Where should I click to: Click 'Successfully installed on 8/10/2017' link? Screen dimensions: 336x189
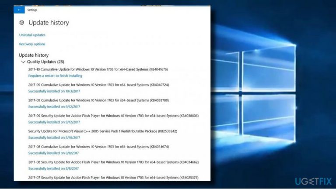[x=54, y=137]
